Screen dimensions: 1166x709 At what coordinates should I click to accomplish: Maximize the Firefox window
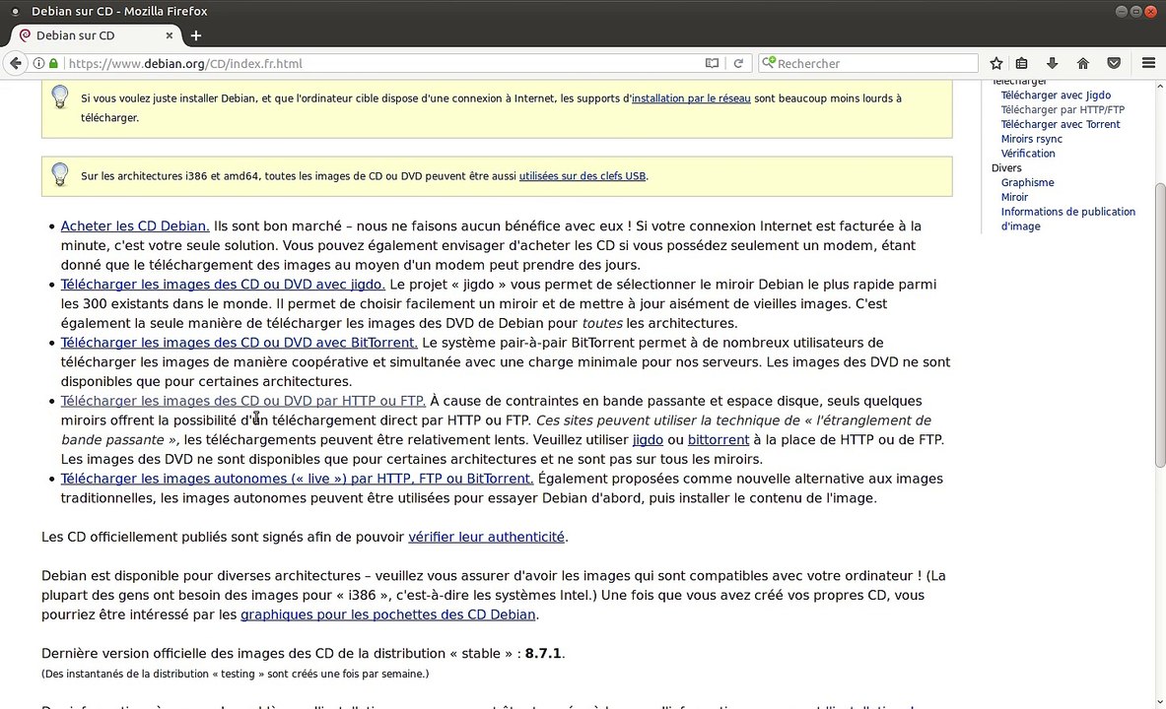click(1135, 11)
